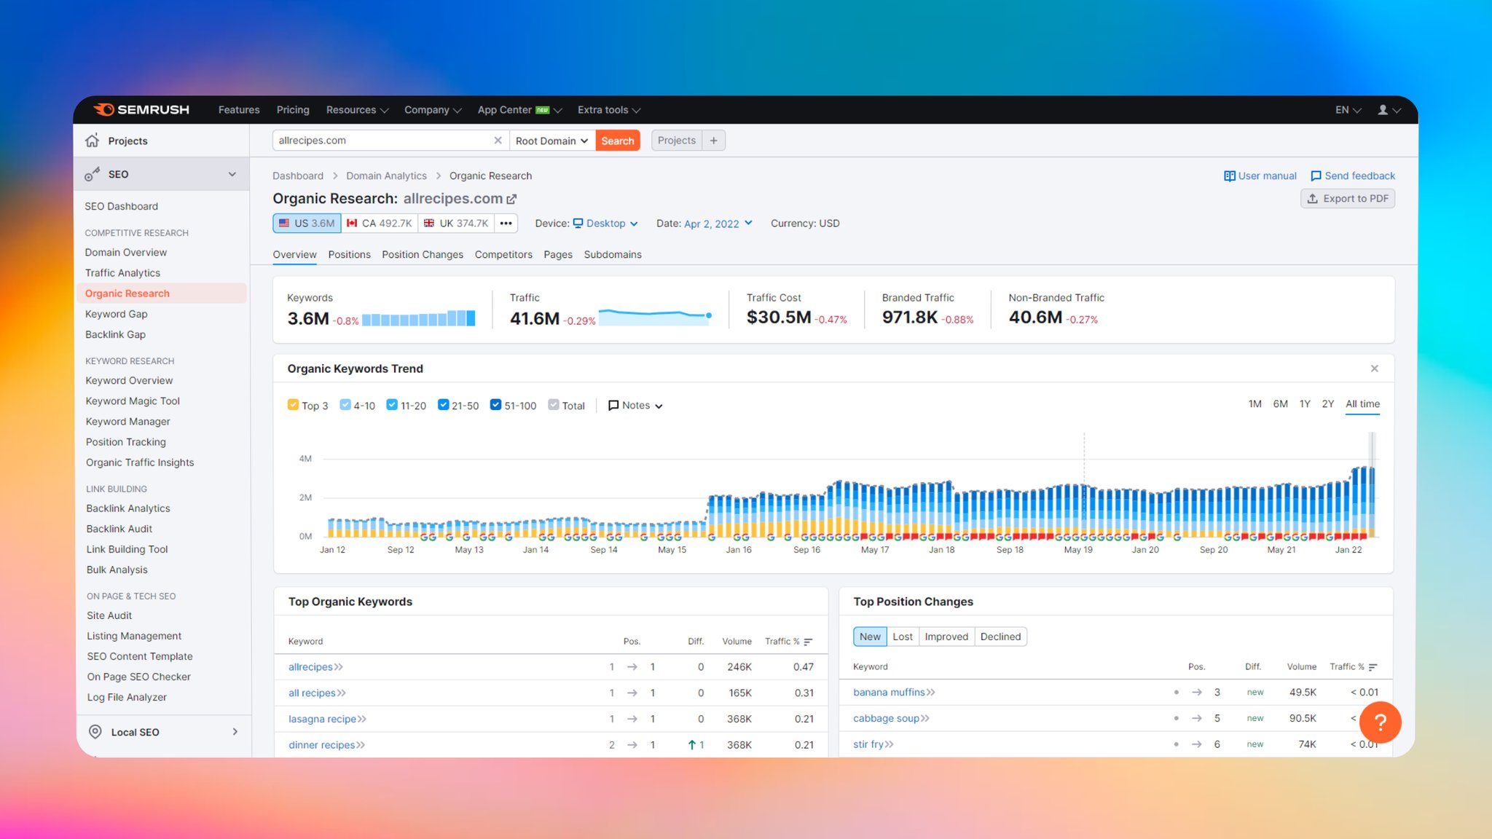Image resolution: width=1492 pixels, height=839 pixels.
Task: Open the Pricing link in header
Action: pos(293,110)
